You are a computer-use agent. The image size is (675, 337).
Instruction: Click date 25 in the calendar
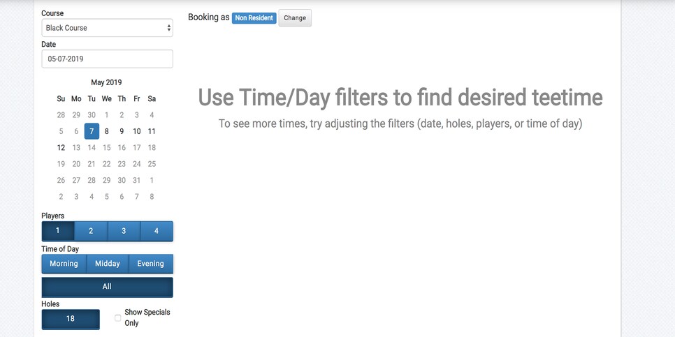point(152,164)
